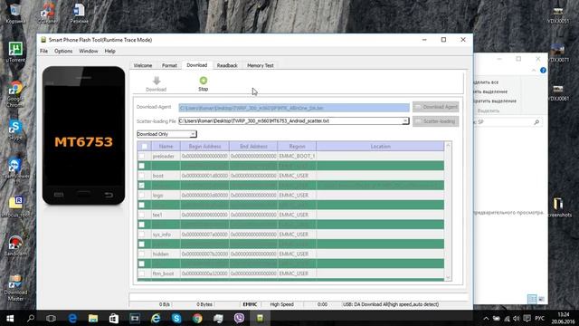Click the search box in Explorer window

[x=508, y=121]
